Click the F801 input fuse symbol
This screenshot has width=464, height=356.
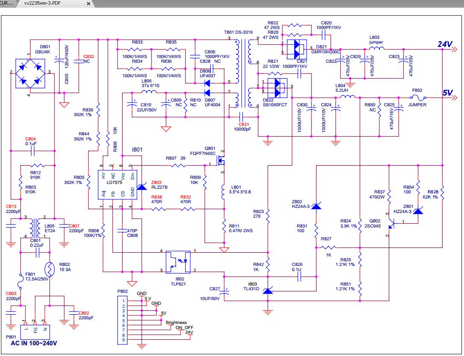(x=21, y=282)
